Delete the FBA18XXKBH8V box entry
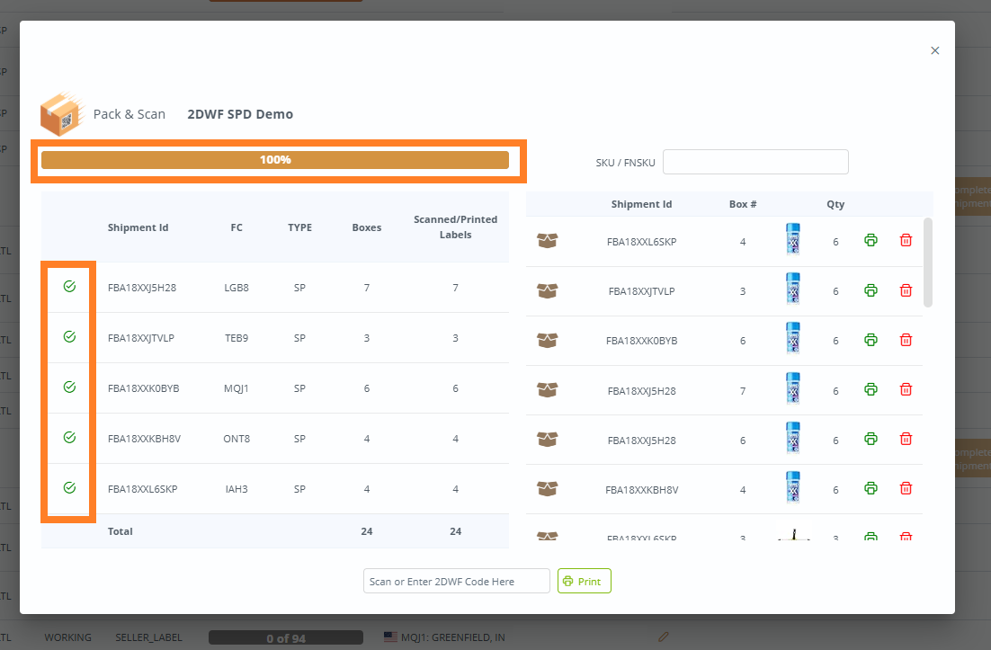 (906, 488)
